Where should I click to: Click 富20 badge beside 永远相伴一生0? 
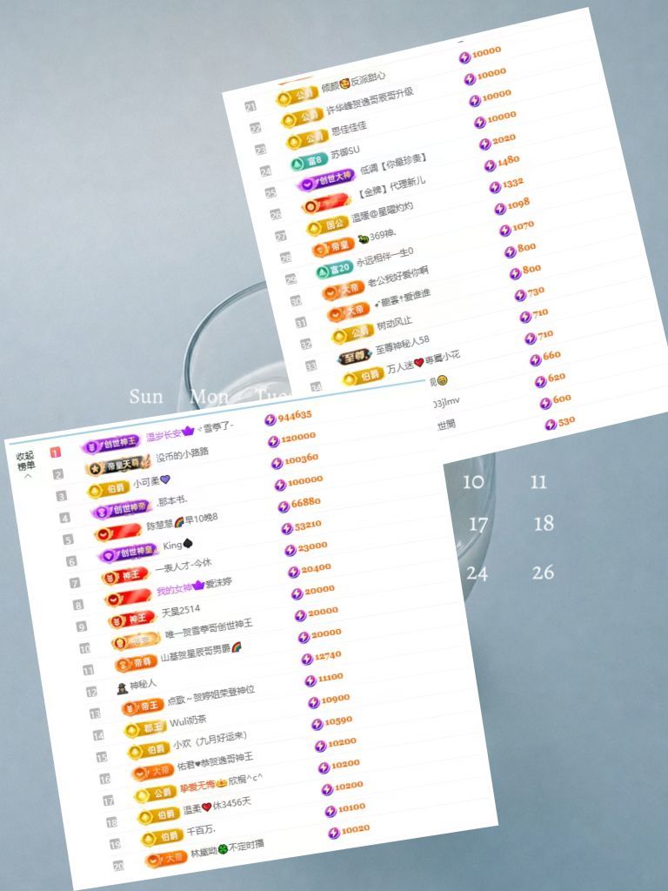[334, 269]
